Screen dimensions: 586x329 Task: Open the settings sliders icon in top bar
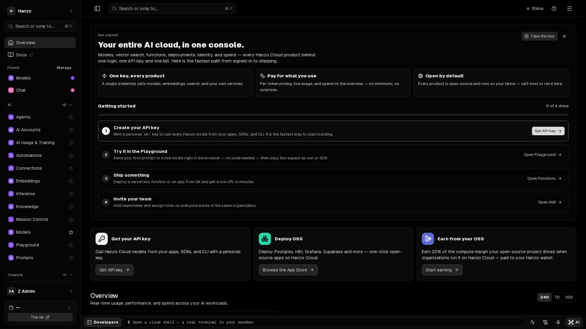click(x=570, y=9)
